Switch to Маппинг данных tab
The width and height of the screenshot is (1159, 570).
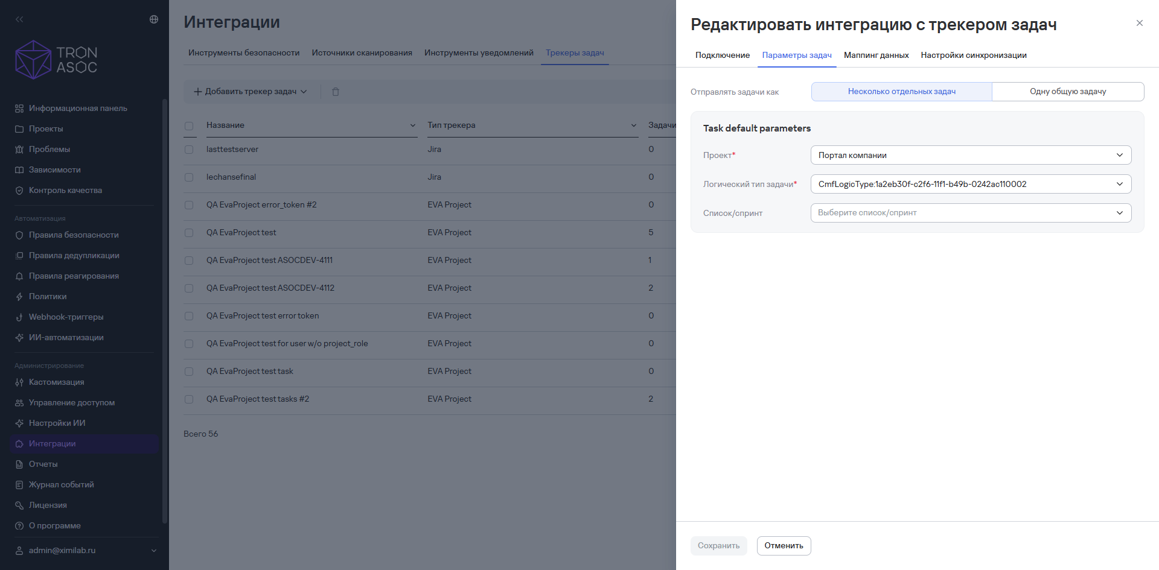[x=876, y=55]
